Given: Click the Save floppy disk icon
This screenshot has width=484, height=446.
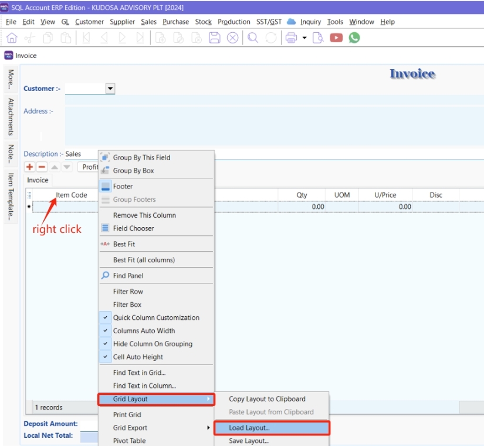Looking at the screenshot, I should (x=215, y=38).
